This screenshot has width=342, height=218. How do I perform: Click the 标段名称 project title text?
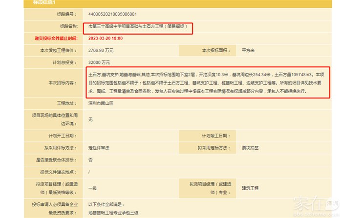click(x=138, y=26)
